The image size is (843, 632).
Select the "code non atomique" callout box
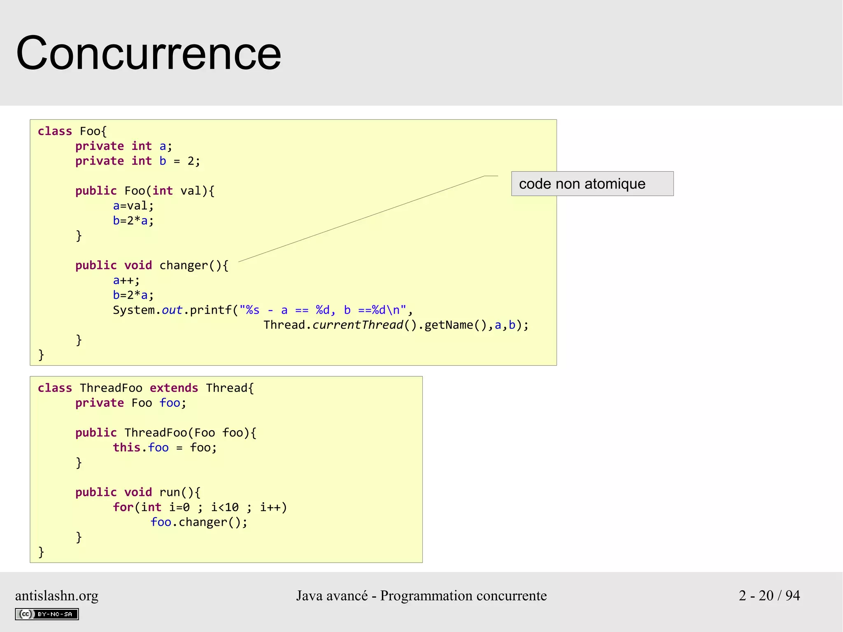point(592,184)
